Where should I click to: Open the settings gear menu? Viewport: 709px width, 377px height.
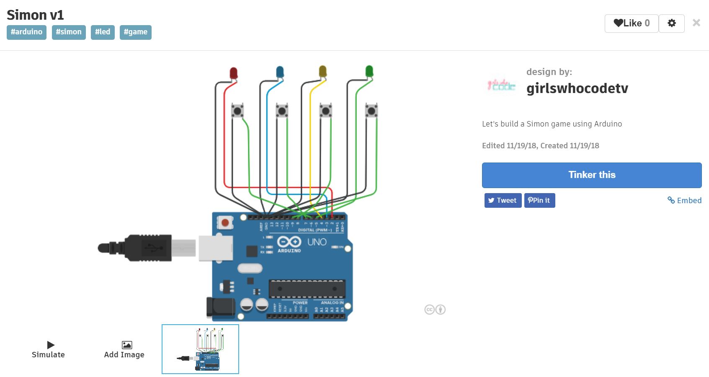(672, 23)
